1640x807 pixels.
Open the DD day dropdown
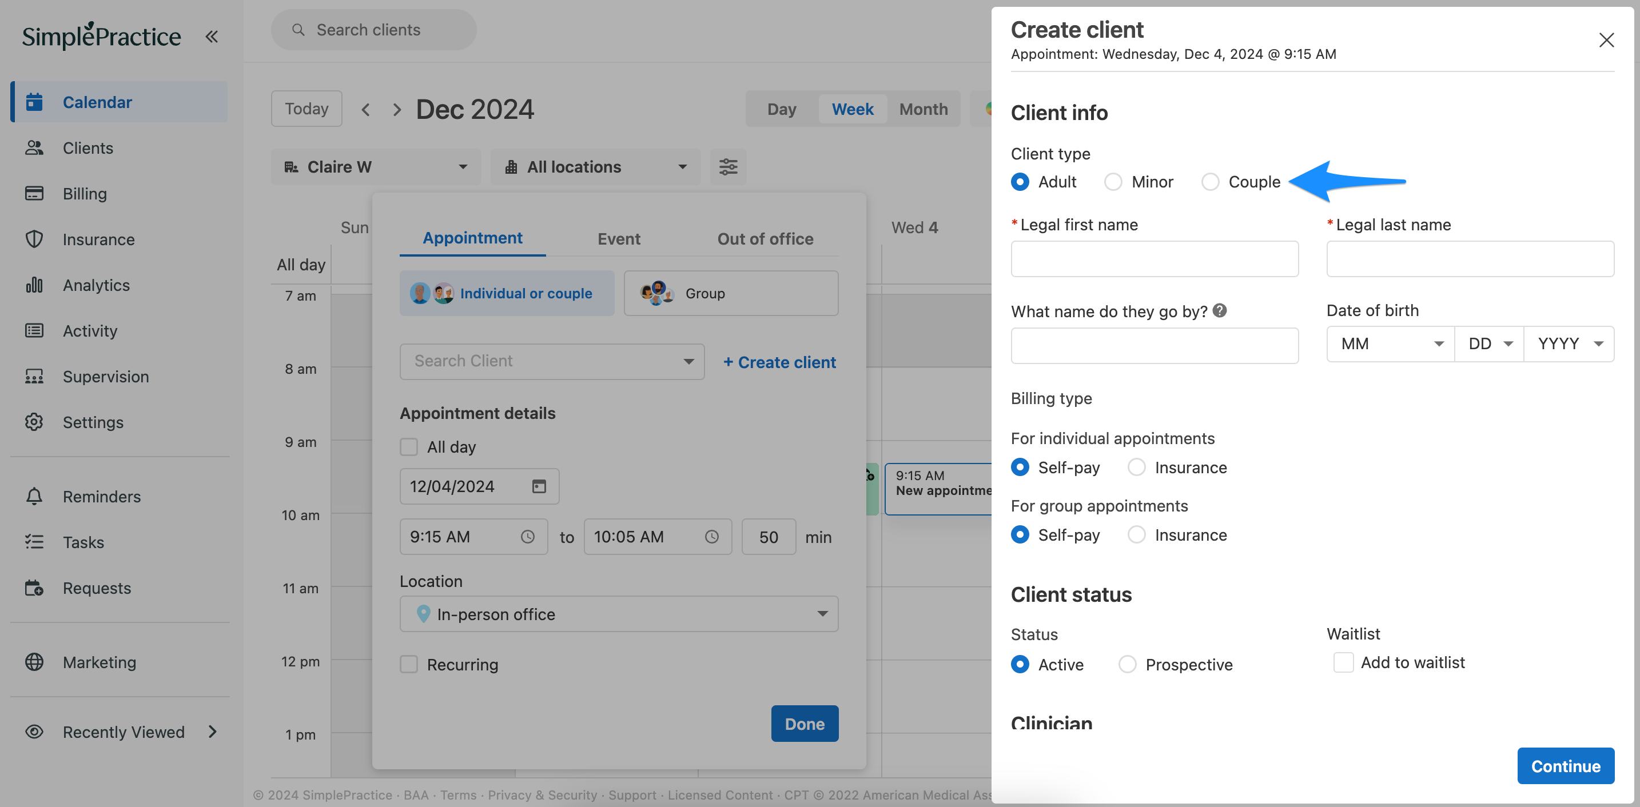coord(1489,344)
